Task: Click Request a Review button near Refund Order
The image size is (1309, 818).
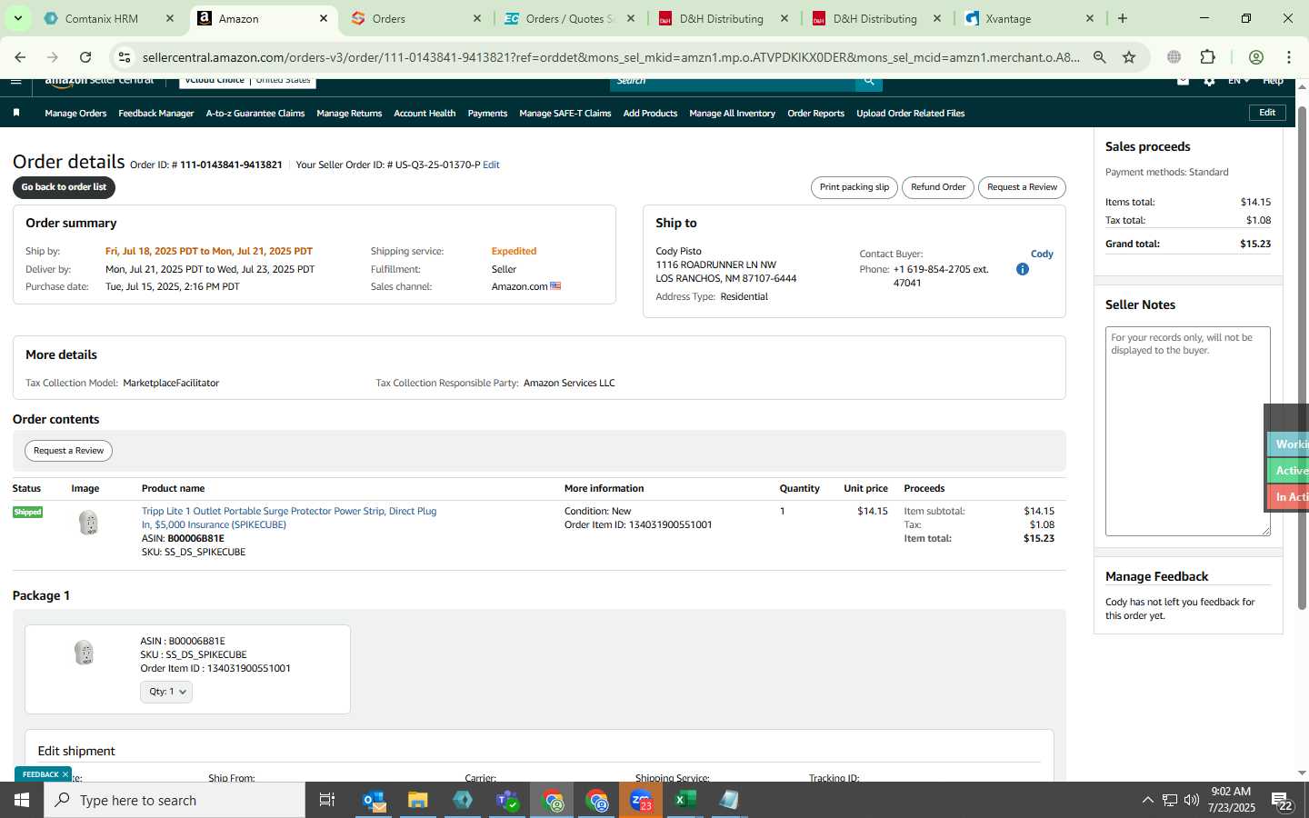Action: tap(1022, 187)
